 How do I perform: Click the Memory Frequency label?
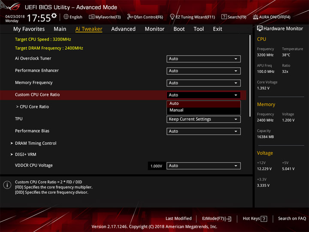(34, 82)
